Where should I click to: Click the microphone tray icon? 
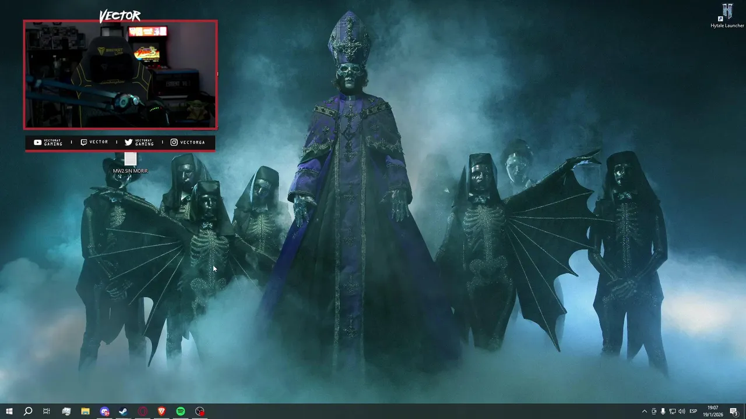[x=663, y=411]
